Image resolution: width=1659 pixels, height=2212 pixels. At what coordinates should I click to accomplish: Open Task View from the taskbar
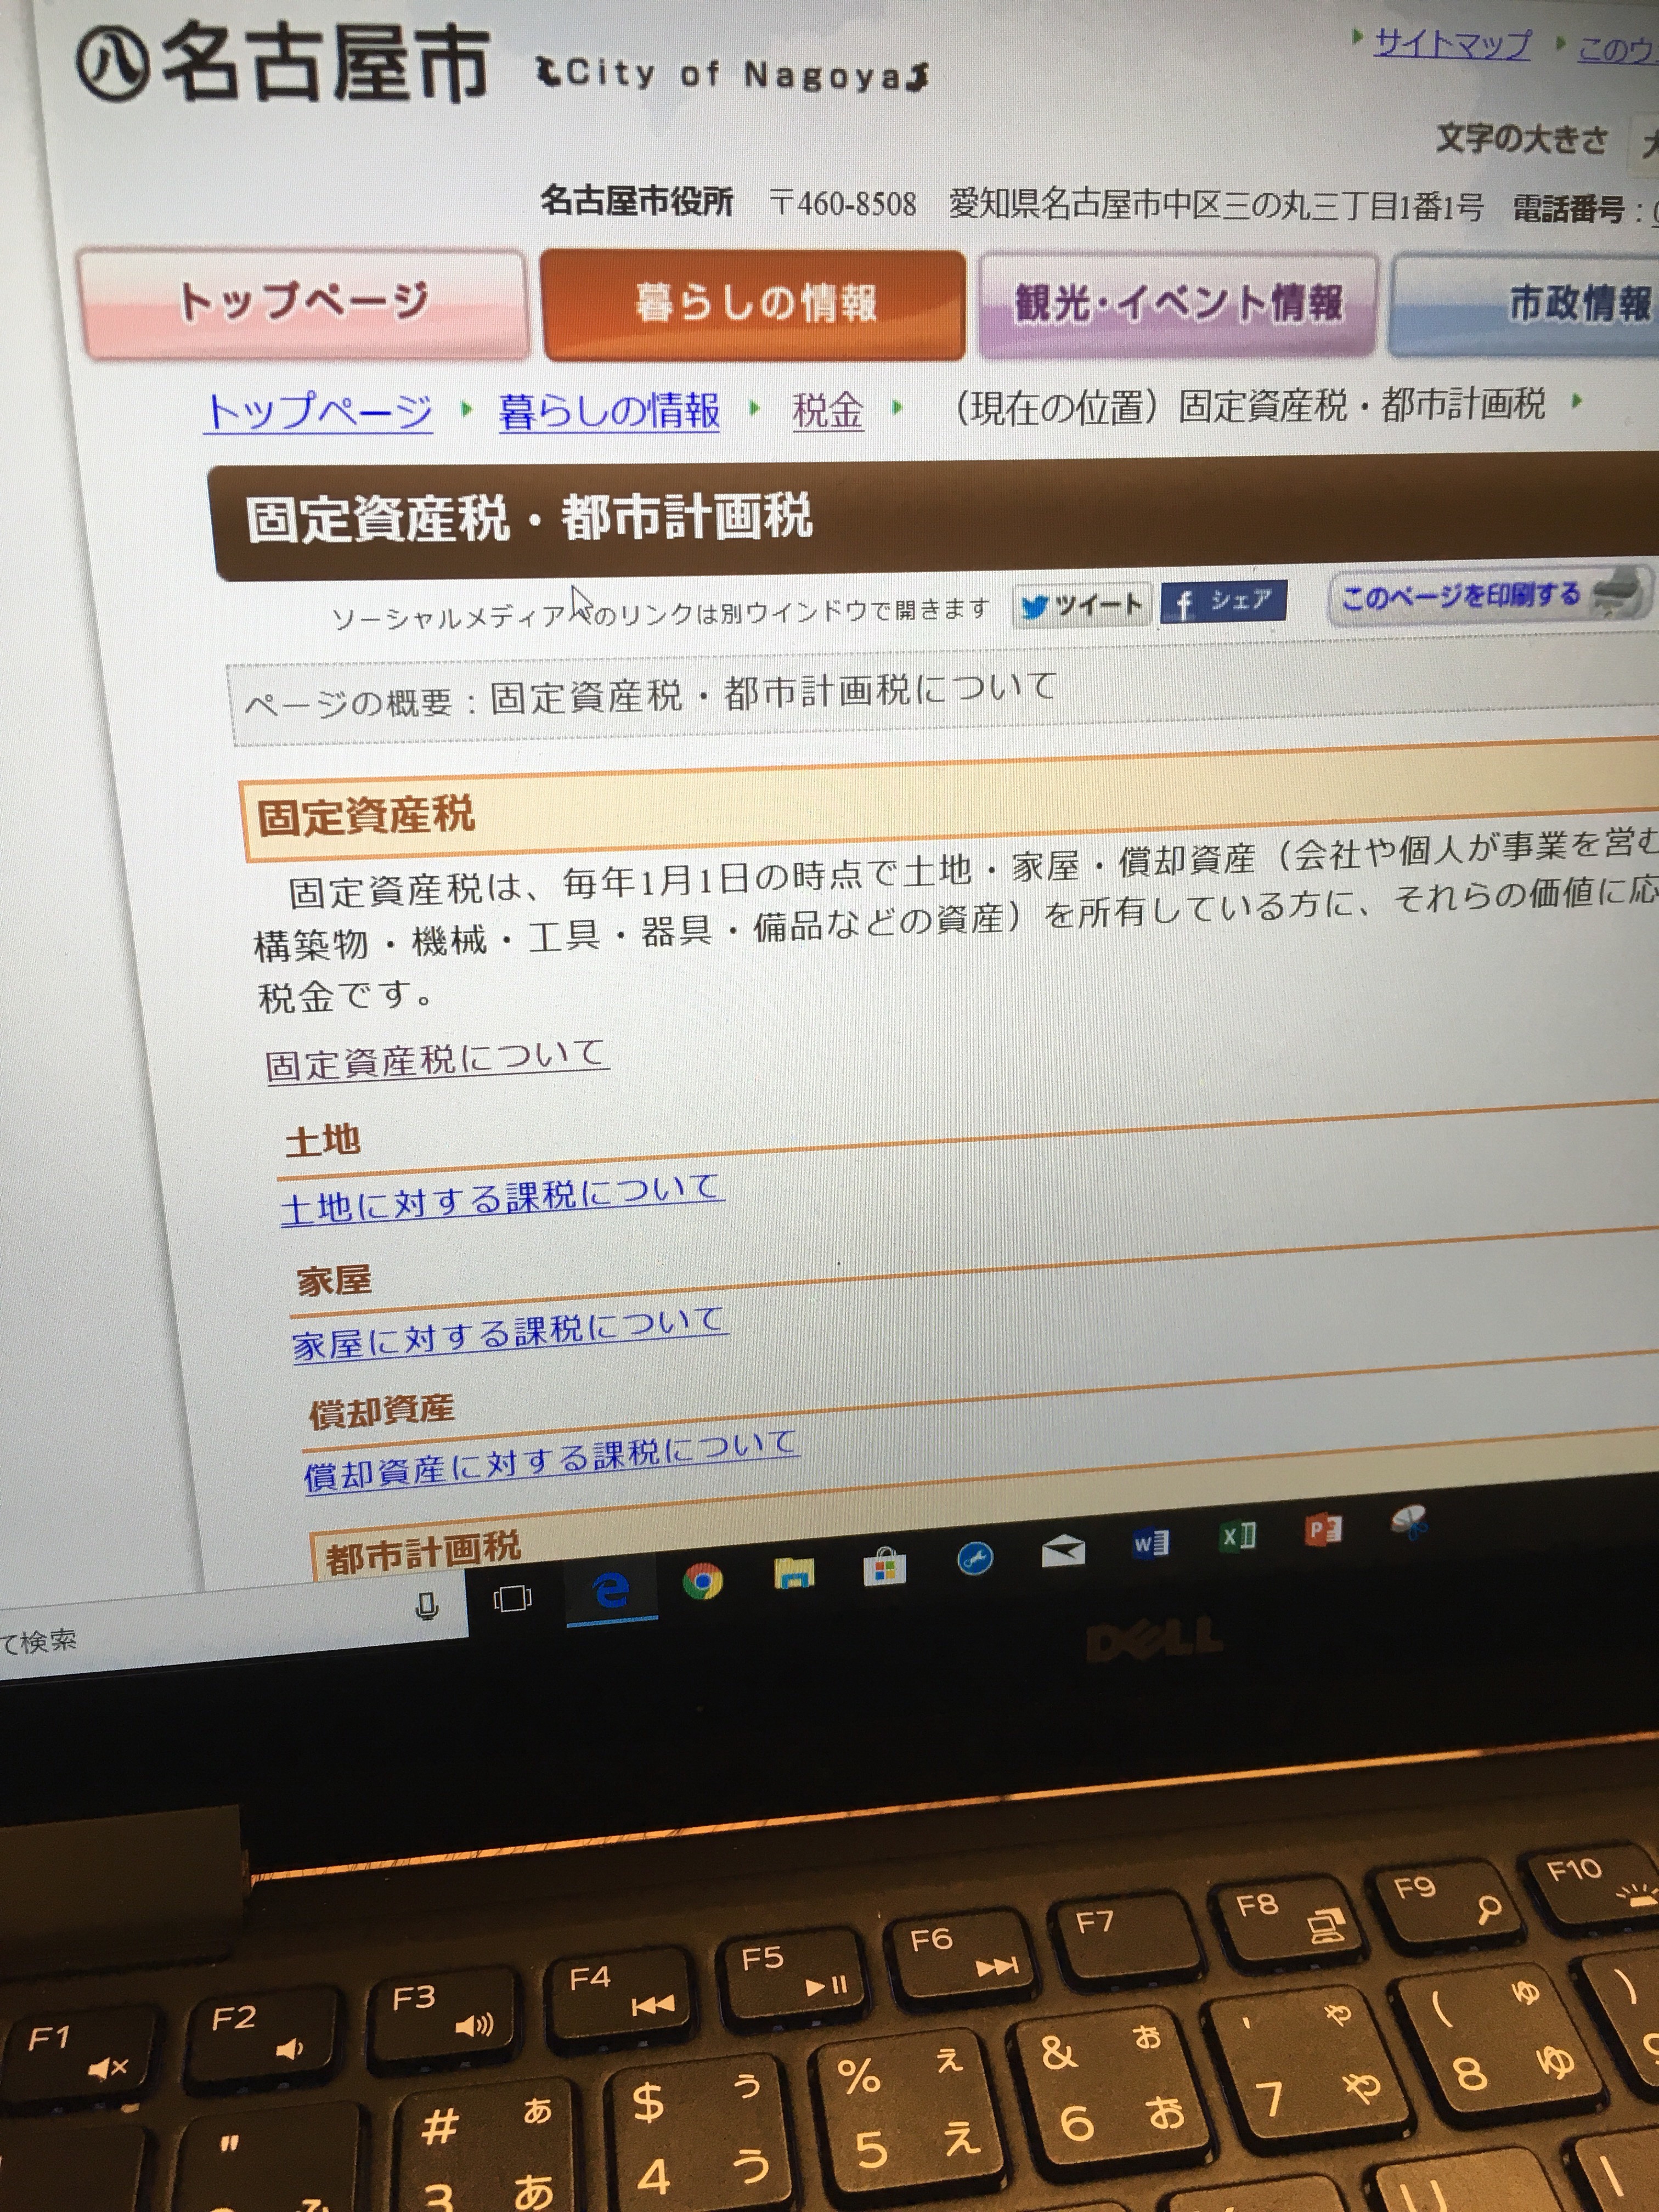pos(512,1599)
